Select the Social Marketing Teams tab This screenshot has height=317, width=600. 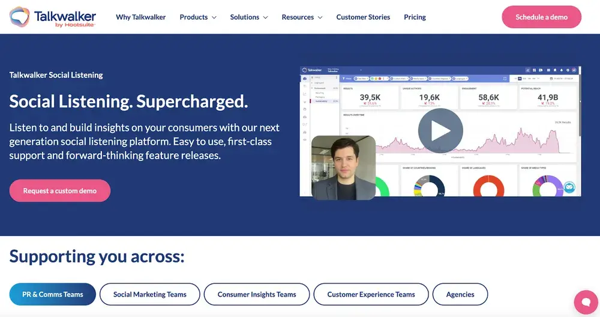pos(149,294)
